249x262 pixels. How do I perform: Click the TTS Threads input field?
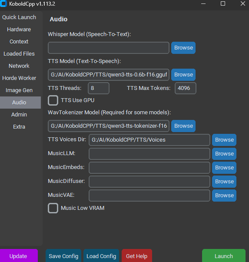99,88
